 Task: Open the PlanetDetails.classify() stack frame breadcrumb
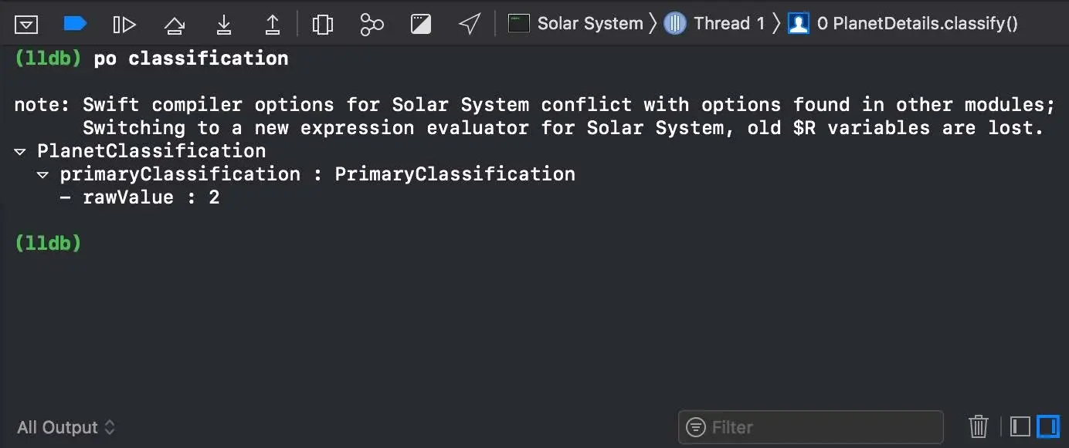coord(903,24)
